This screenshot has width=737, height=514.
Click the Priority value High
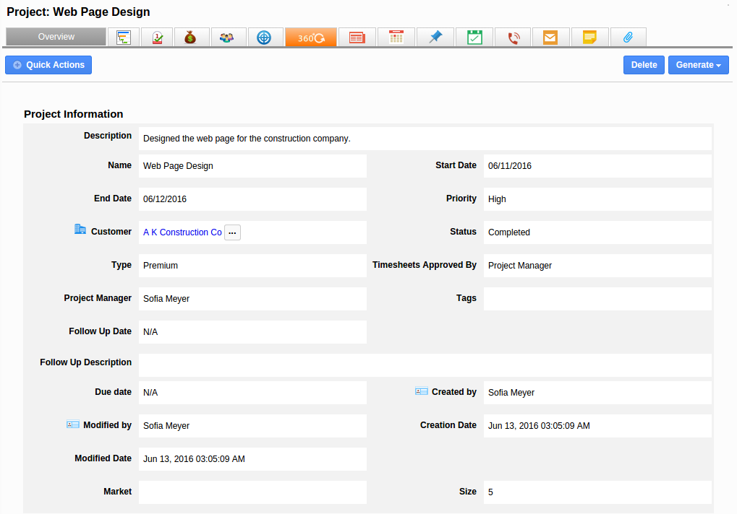pyautogui.click(x=497, y=199)
